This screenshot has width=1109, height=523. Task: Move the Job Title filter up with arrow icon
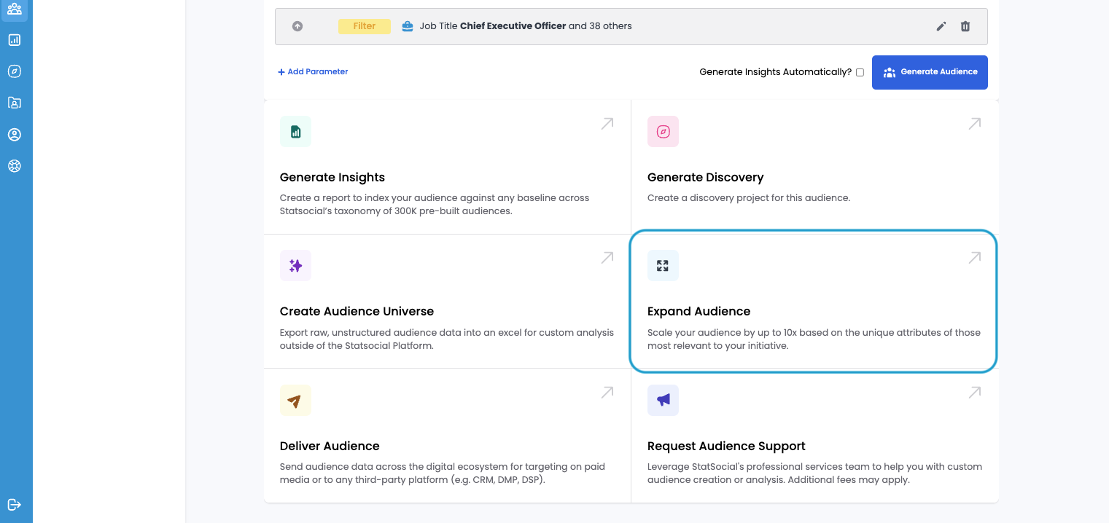point(297,26)
